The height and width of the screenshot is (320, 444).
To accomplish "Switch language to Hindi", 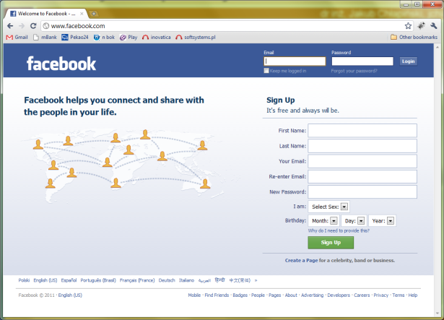I will [x=219, y=280].
